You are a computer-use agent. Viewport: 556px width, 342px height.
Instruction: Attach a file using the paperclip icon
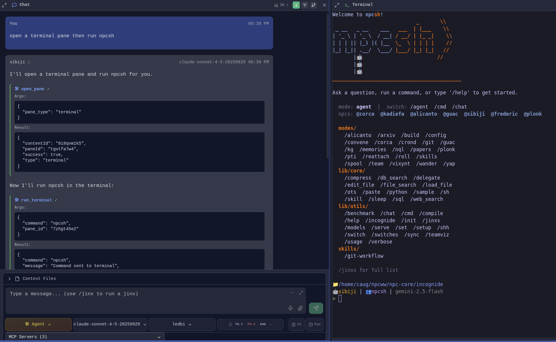[x=300, y=308]
